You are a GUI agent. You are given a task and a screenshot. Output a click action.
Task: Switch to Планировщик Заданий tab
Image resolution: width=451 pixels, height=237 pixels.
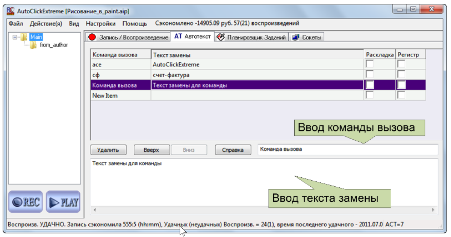(252, 37)
